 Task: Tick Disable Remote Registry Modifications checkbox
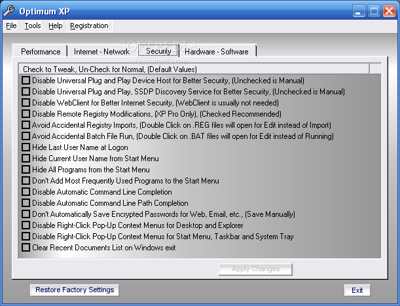coord(26,113)
